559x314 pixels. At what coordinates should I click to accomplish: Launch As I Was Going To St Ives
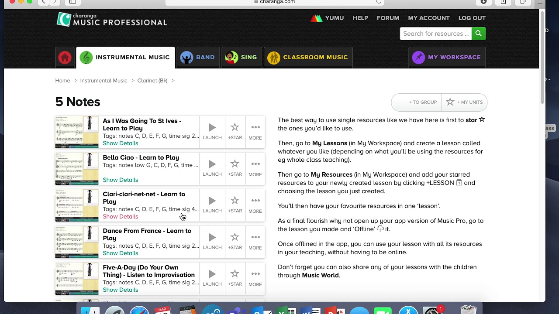point(212,131)
